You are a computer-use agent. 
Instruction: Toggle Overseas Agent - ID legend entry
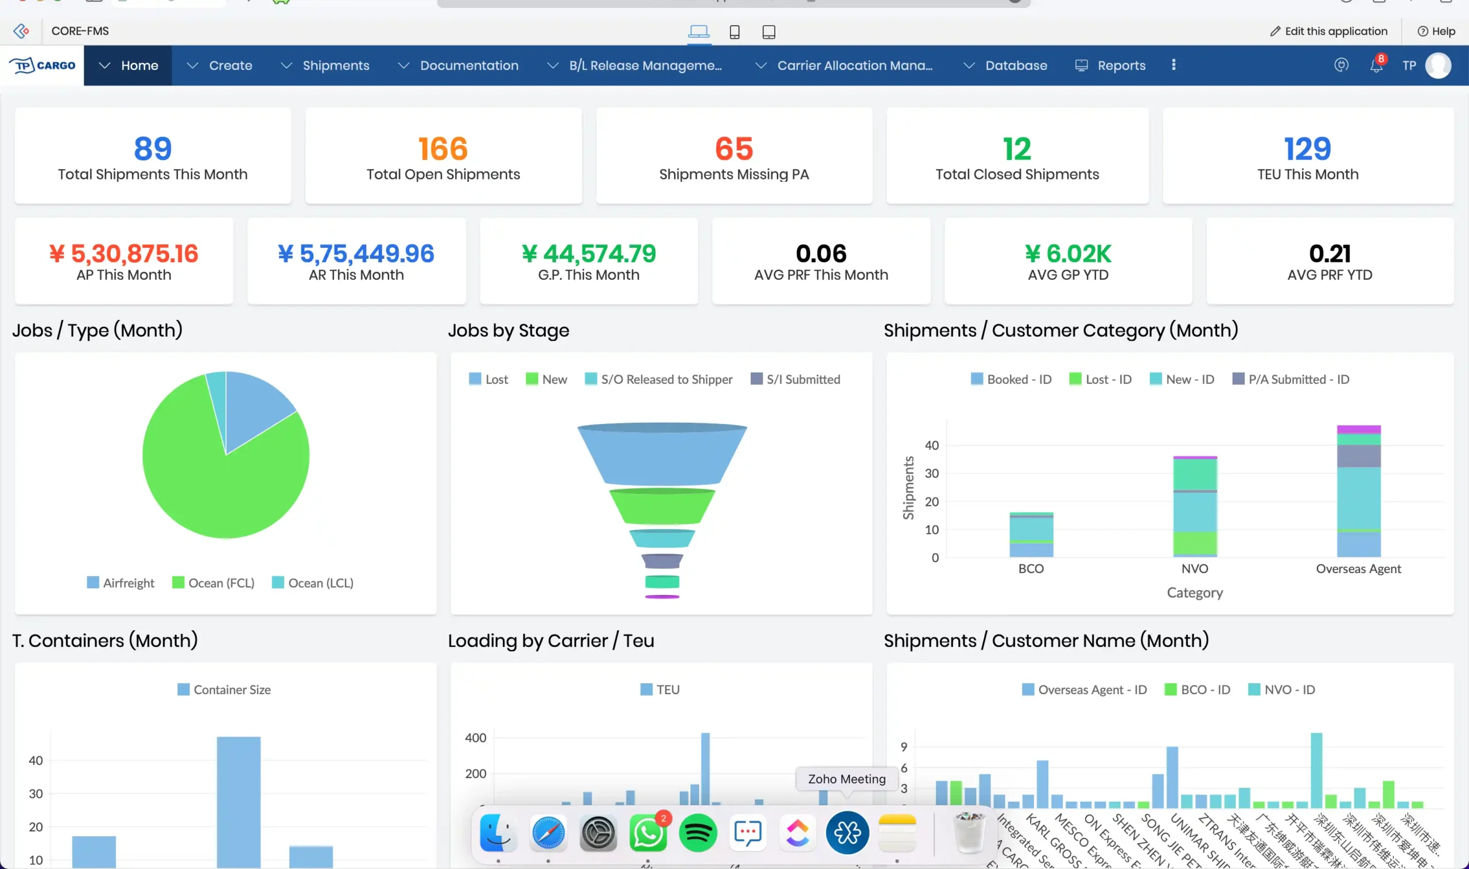pos(1085,690)
